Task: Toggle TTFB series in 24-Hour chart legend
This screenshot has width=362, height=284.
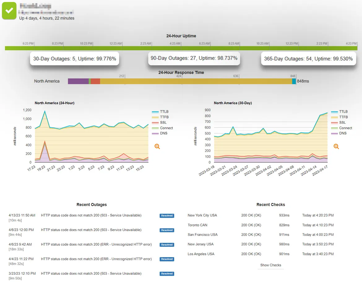Action: 160,117
